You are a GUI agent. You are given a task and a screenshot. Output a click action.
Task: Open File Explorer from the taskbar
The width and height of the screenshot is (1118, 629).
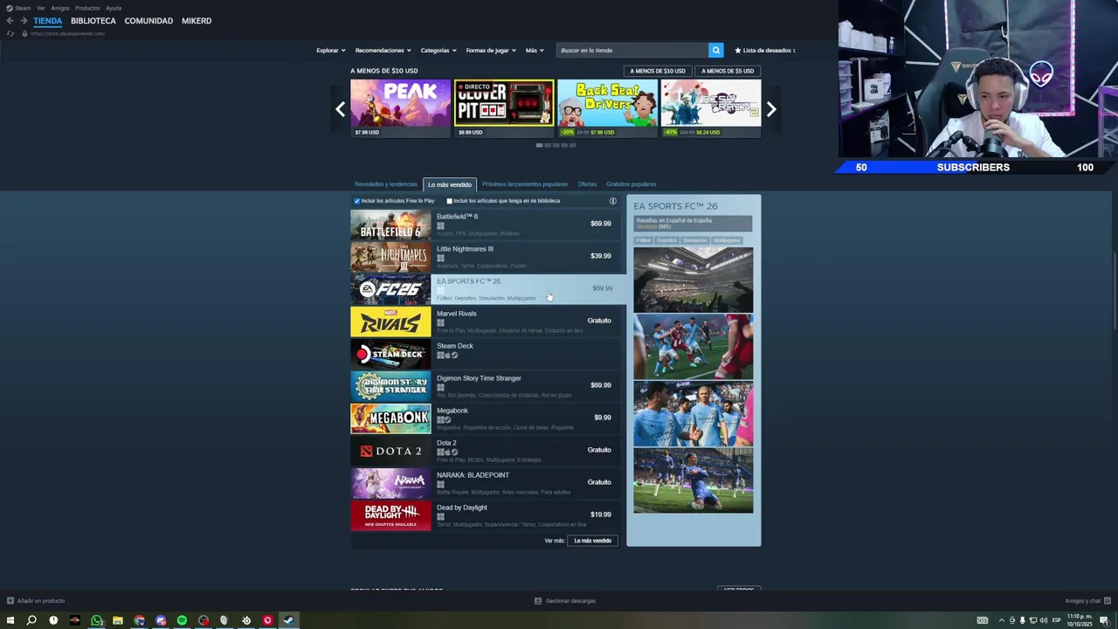(118, 620)
